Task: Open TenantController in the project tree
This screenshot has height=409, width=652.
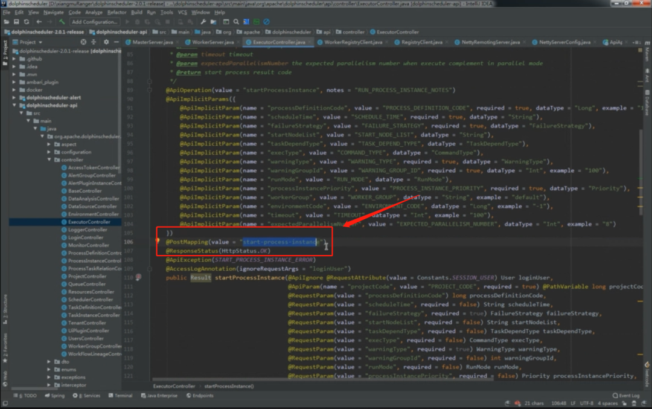Action: click(87, 323)
